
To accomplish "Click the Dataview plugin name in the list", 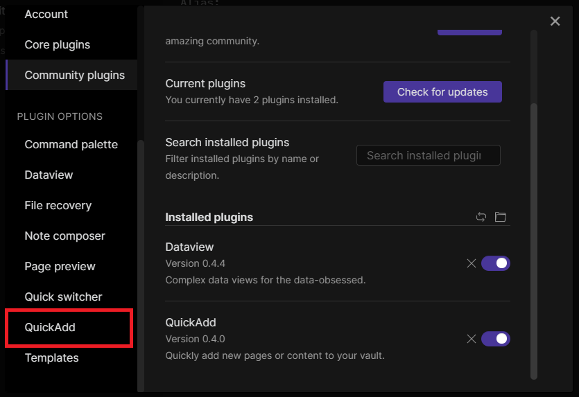I will 189,247.
